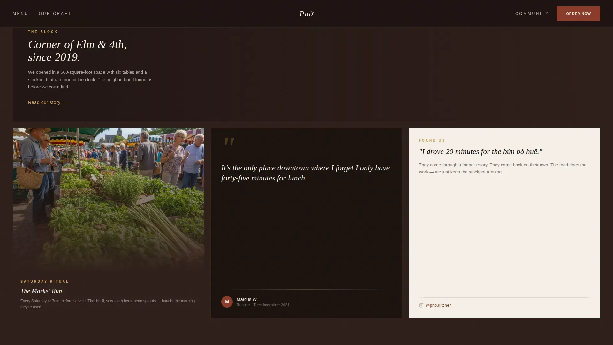Click the Instagram icon beside @pho.kitchen

pyautogui.click(x=421, y=305)
